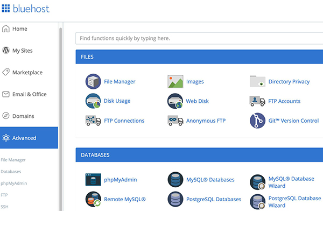Click the FTP Accounts truck icon
Viewport: 323px width, 226px height.
(258, 101)
